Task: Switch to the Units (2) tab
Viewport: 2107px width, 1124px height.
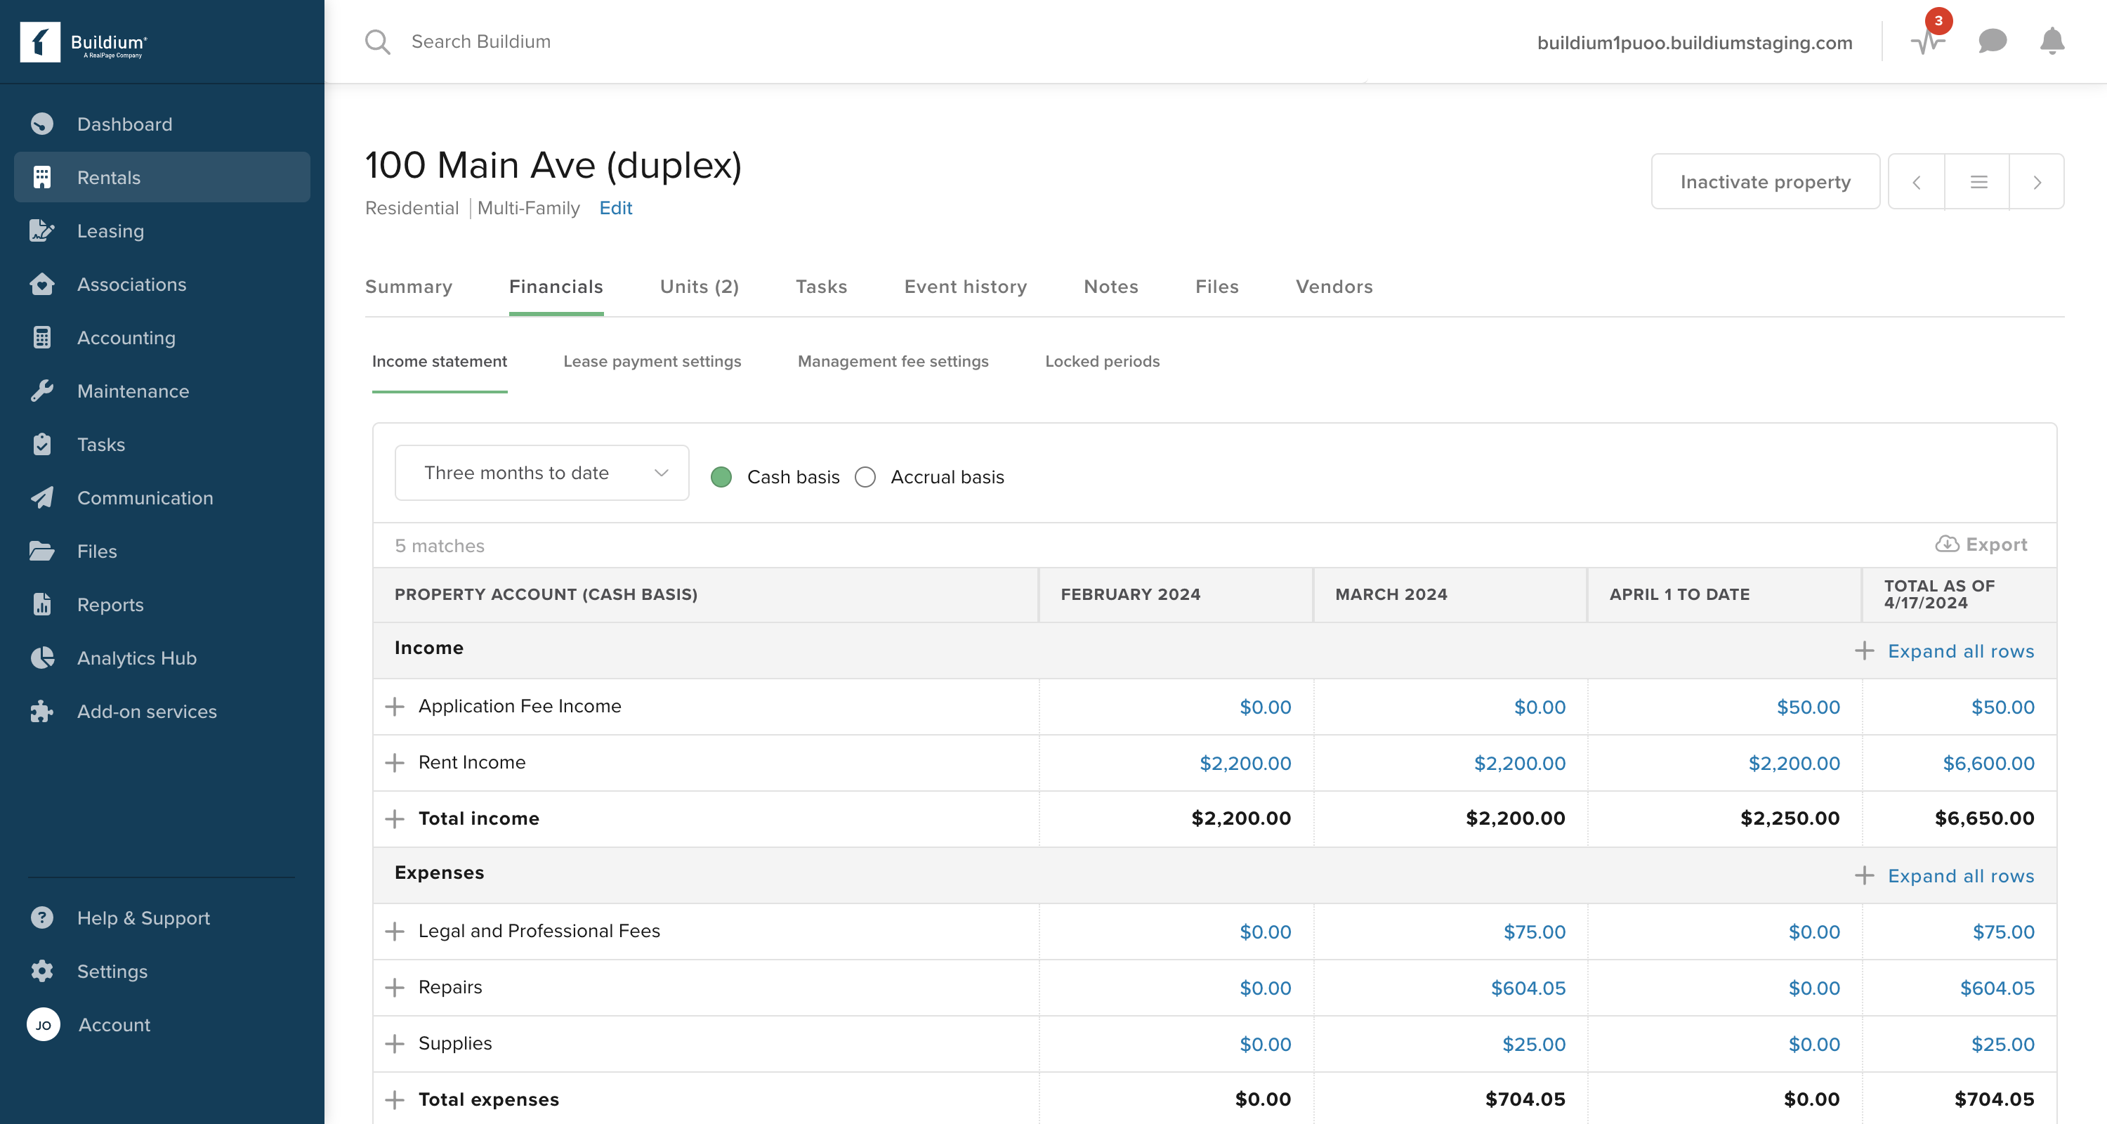Action: (699, 287)
